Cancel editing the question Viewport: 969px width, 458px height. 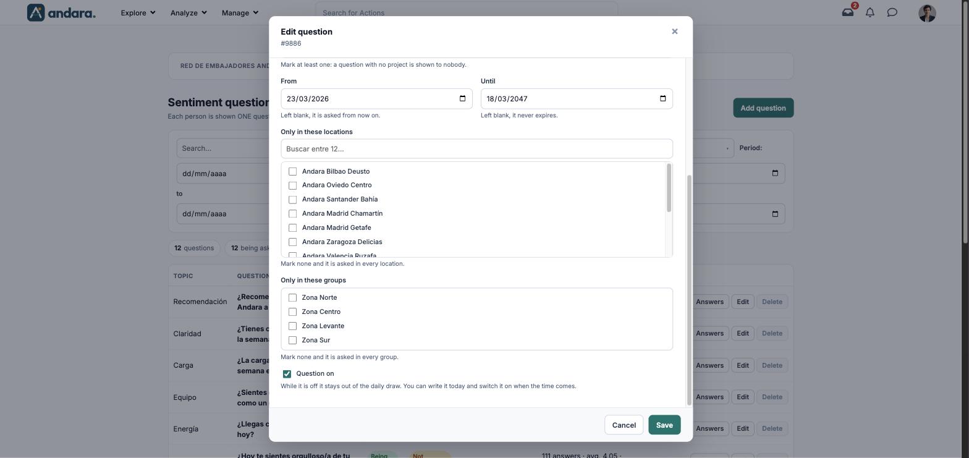click(624, 425)
